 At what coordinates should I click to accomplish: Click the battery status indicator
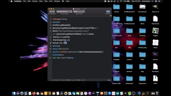coord(126,1)
